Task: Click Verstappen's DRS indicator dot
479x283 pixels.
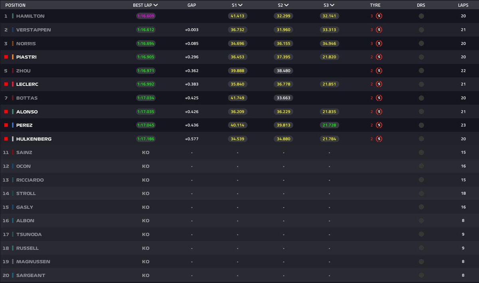Action: [x=421, y=29]
